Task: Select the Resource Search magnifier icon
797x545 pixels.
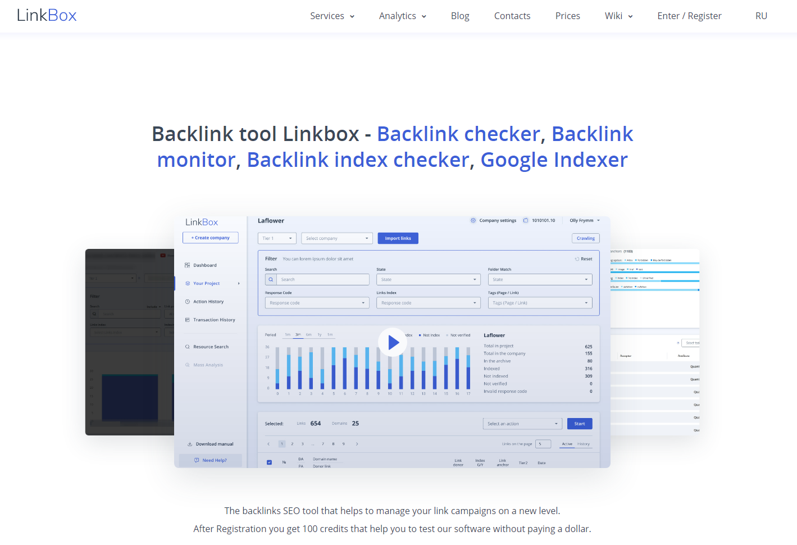Action: click(188, 346)
